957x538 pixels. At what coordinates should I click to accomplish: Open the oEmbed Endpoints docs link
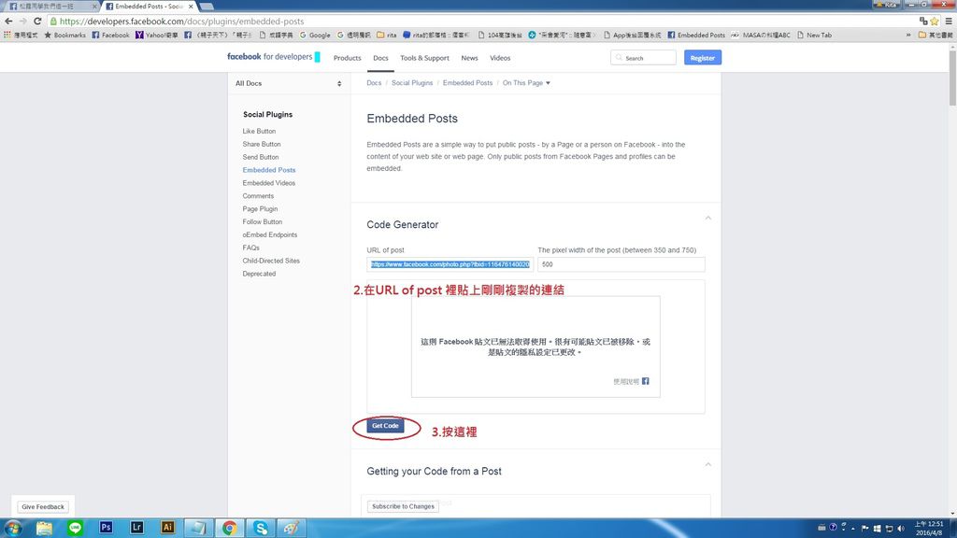pos(270,234)
